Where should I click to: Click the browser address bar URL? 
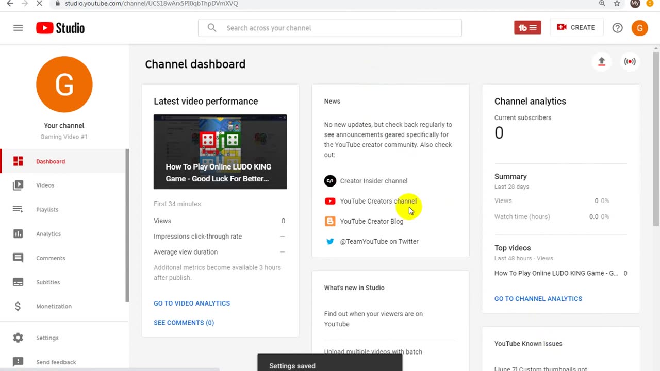[x=152, y=3]
